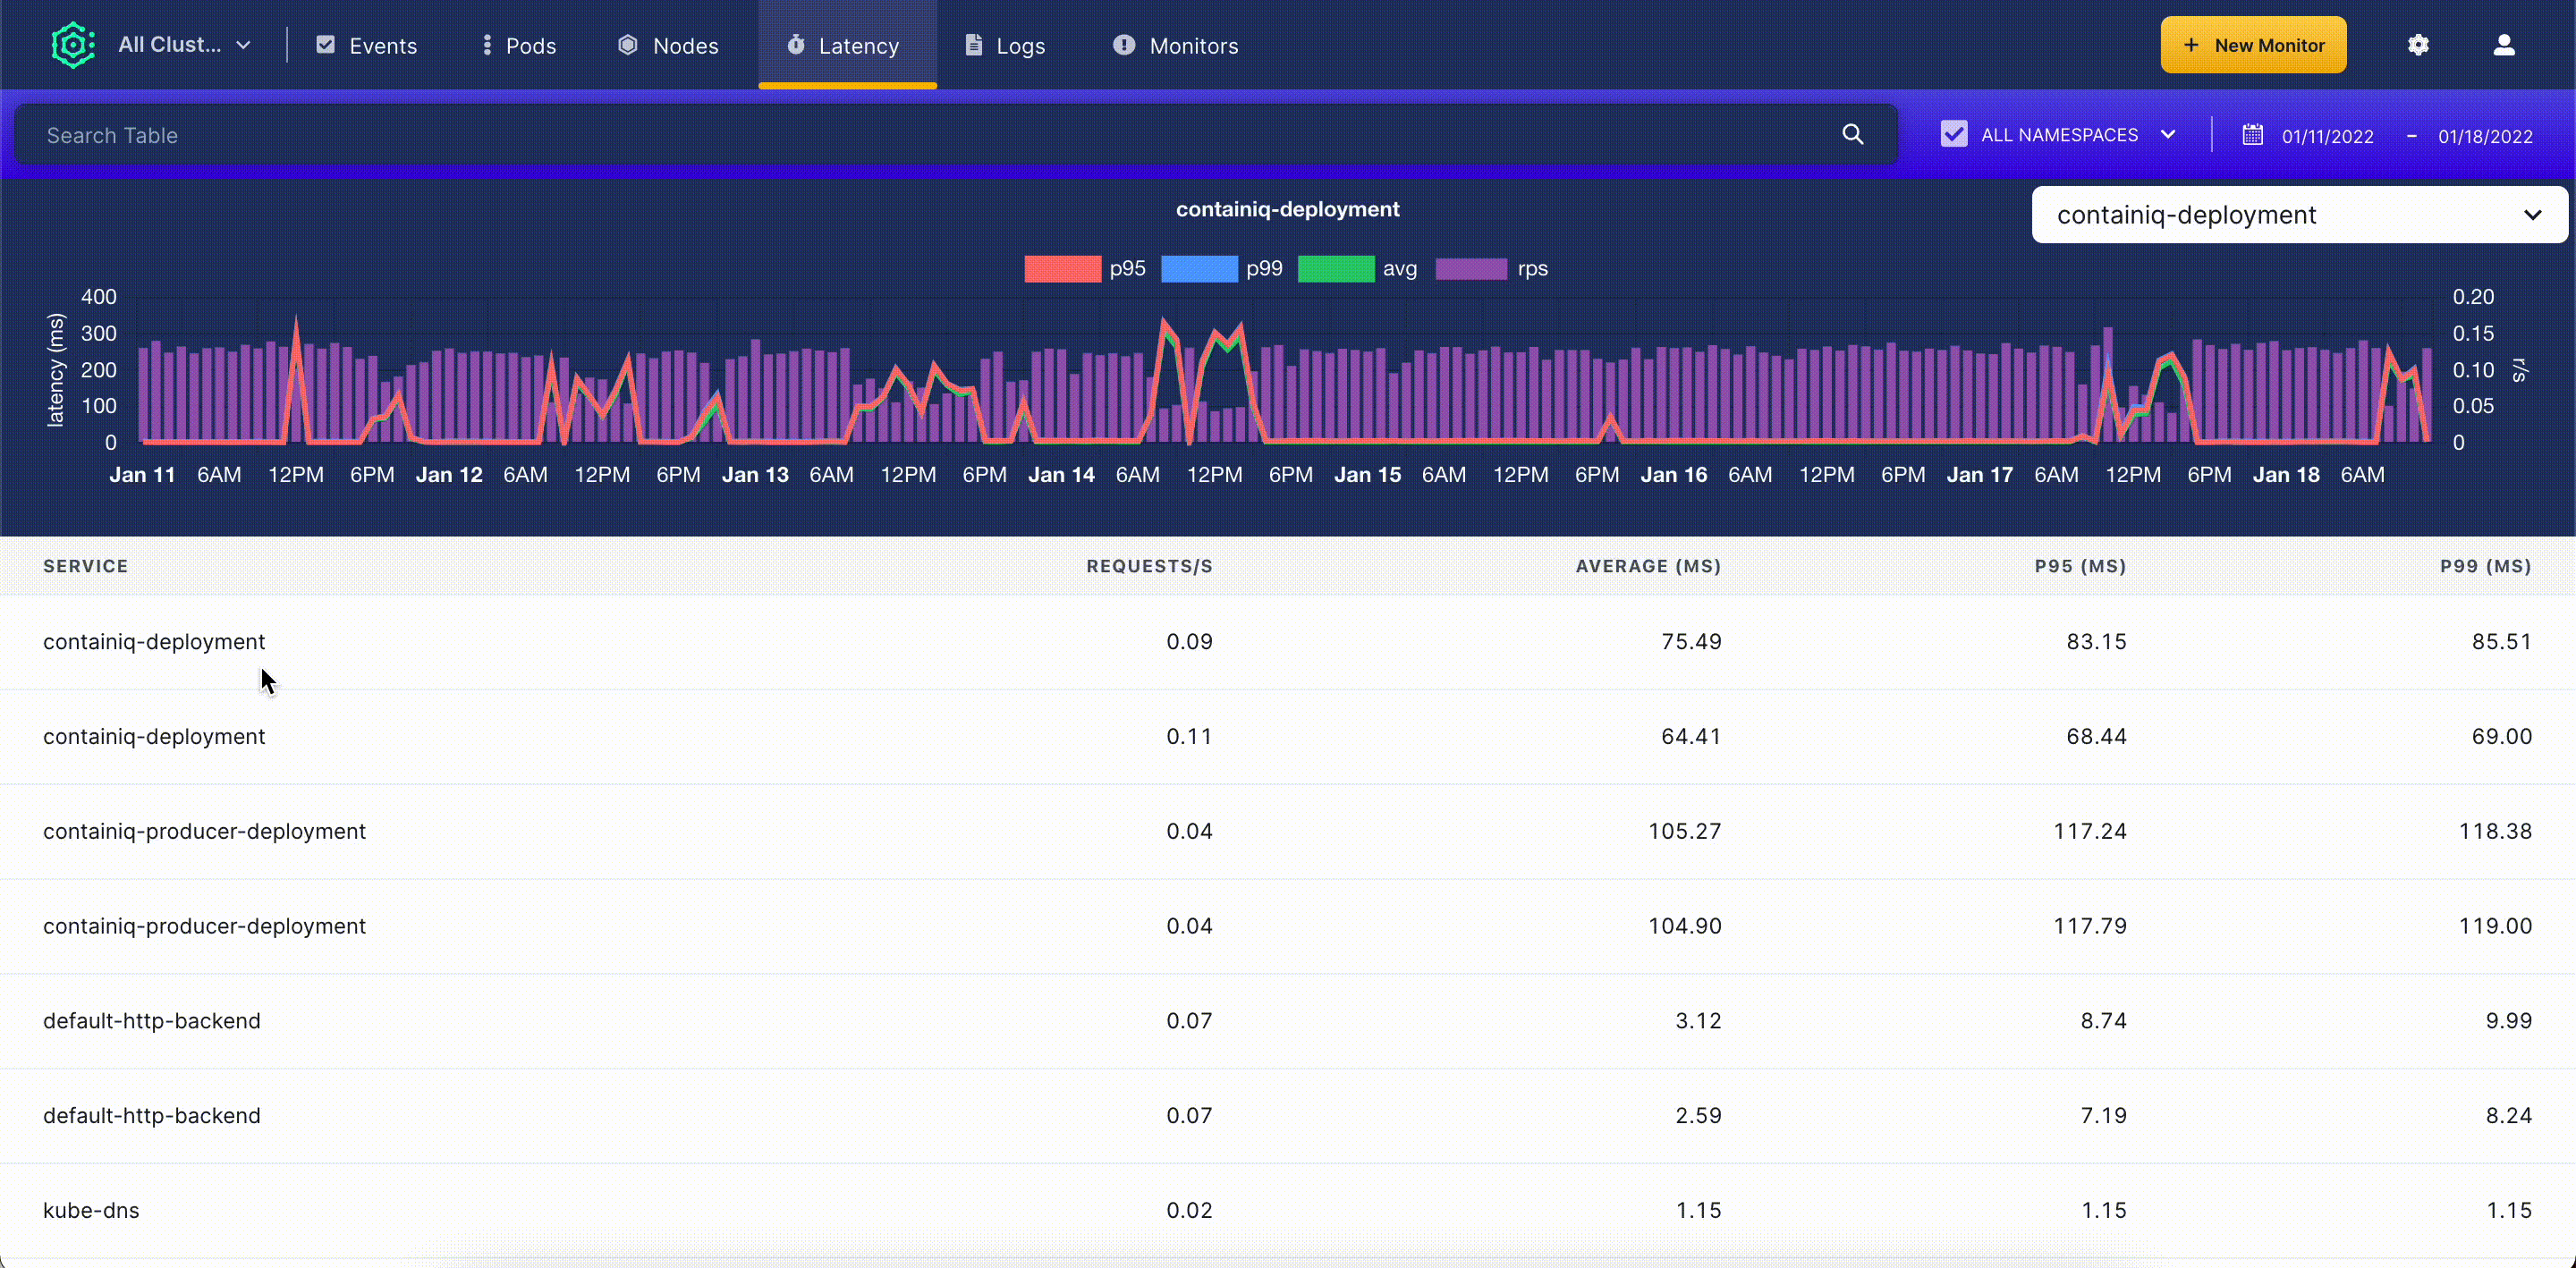2576x1268 pixels.
Task: Click the calendar icon
Action: pos(2252,134)
